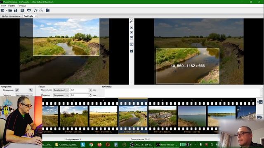Click the Длительность: 01:12 status text

click(140, 139)
